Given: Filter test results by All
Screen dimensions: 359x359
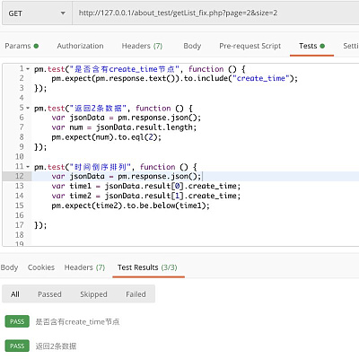Looking at the screenshot, I should coord(15,294).
